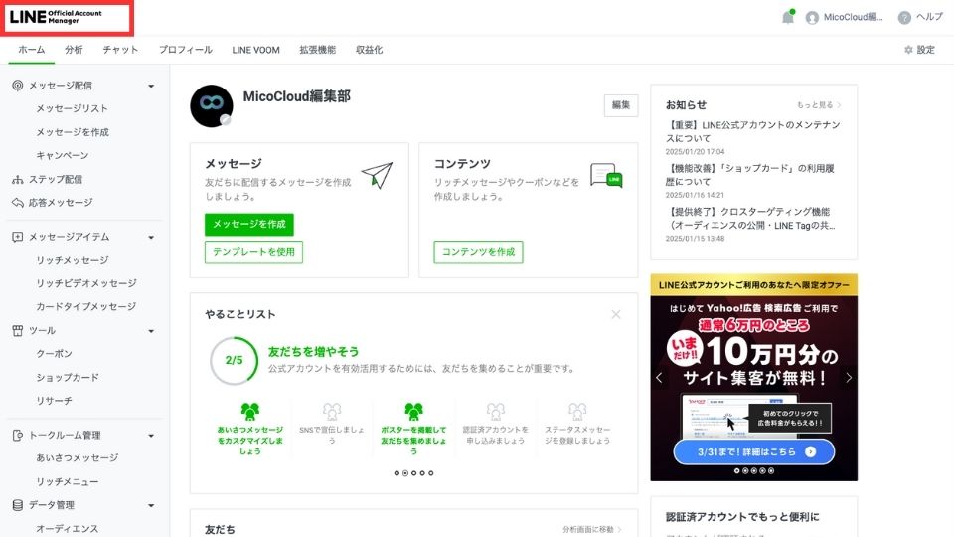
Task: Select first carousel dot in やることリスト
Action: pyautogui.click(x=397, y=473)
